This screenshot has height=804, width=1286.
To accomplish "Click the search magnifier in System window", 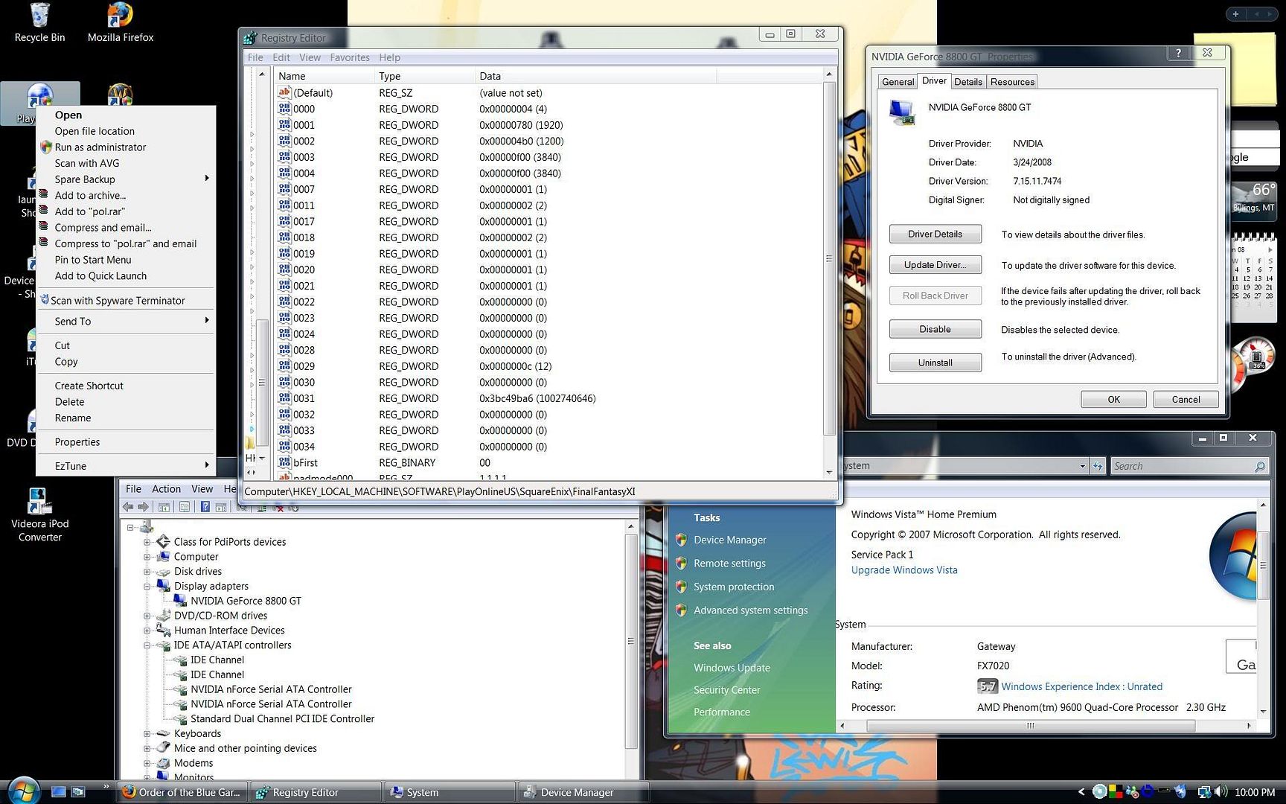I will click(x=1259, y=466).
